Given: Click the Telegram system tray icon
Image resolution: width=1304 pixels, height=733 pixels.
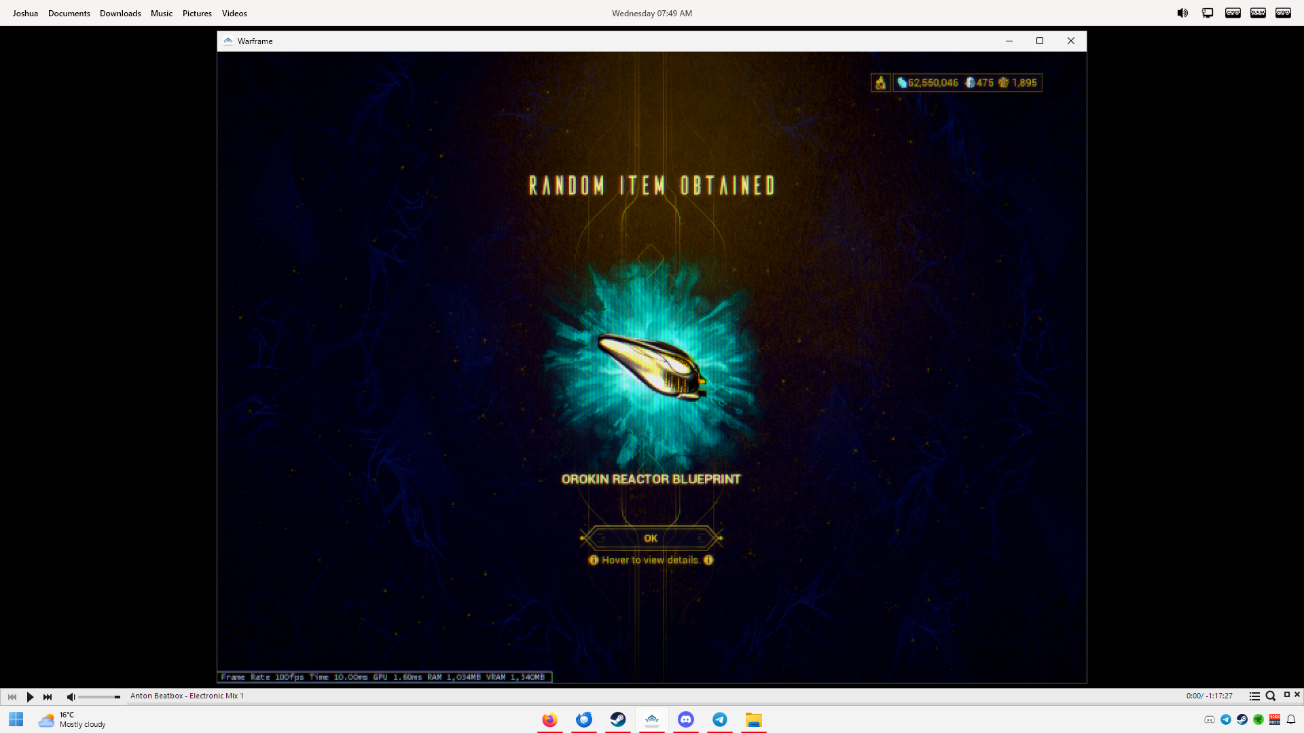Looking at the screenshot, I should click(1226, 719).
